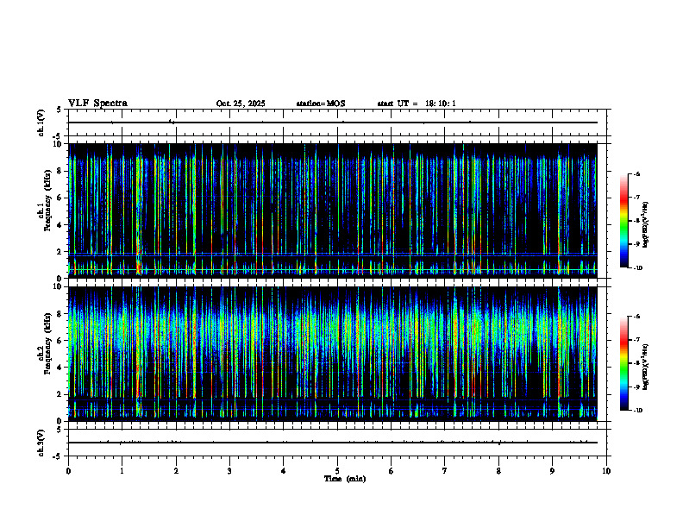Click '-9' on the lower colorbar

click(636, 387)
